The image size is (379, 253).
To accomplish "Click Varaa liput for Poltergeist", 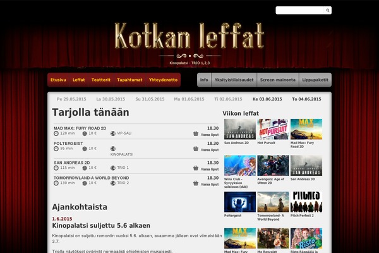I will click(210, 150).
